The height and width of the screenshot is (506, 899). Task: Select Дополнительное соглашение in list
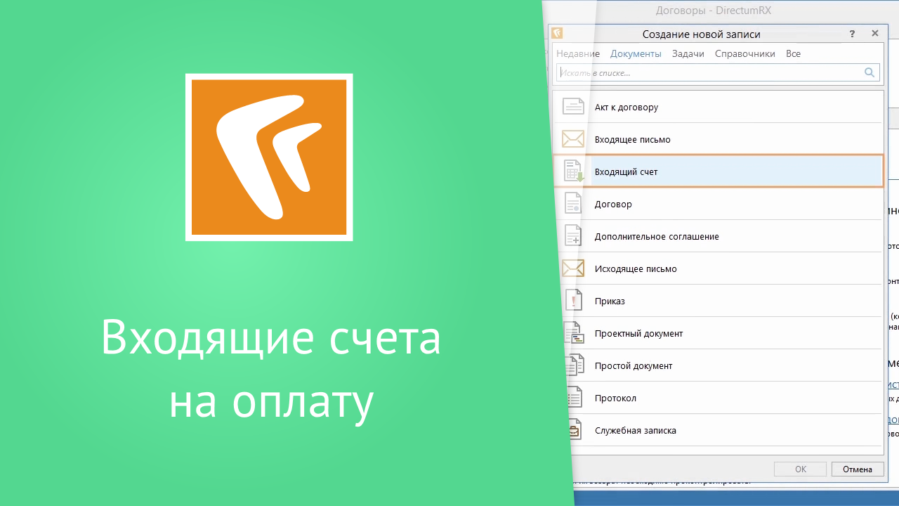pyautogui.click(x=718, y=236)
